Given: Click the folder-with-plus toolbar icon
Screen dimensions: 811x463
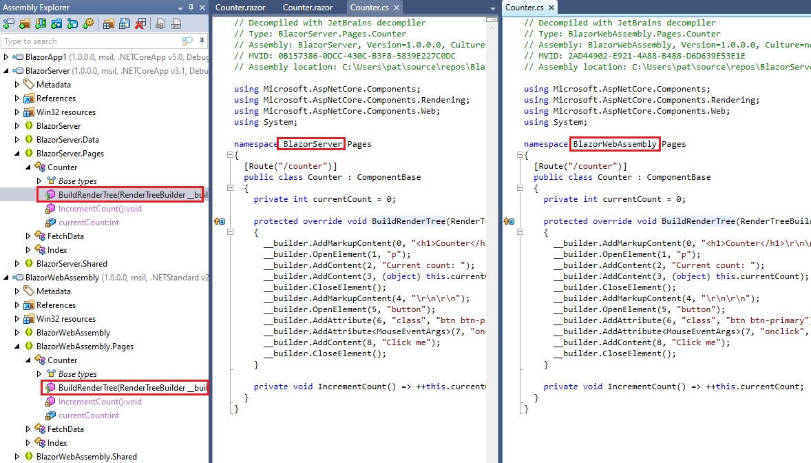Looking at the screenshot, I should click(23, 23).
